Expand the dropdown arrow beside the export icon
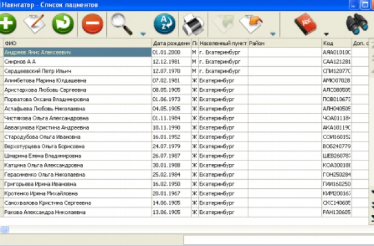Screen dimensions: 374x246 tap(273, 33)
